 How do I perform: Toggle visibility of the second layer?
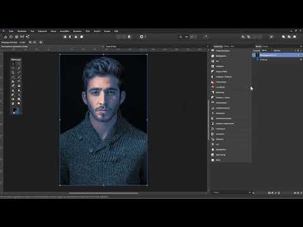click(300, 59)
